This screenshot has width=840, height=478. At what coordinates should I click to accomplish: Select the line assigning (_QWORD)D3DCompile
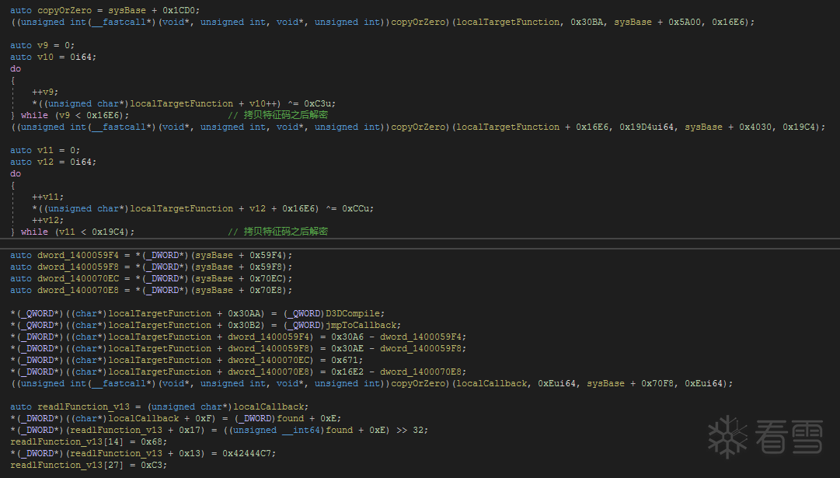(197, 313)
